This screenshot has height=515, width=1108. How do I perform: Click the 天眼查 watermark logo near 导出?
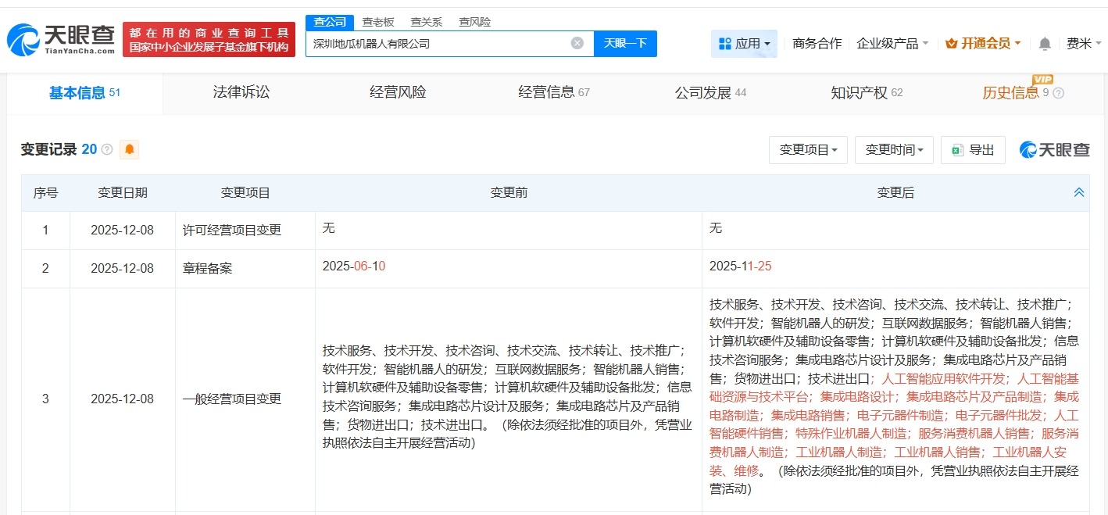tap(1053, 150)
